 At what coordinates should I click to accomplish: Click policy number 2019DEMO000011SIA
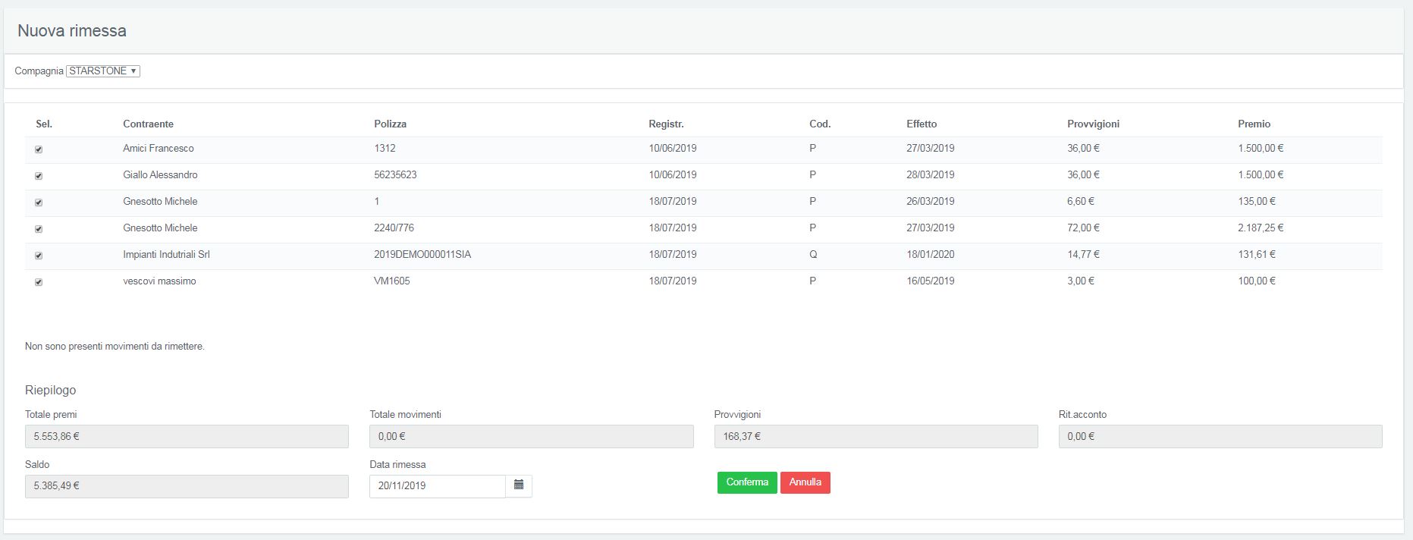coord(422,255)
